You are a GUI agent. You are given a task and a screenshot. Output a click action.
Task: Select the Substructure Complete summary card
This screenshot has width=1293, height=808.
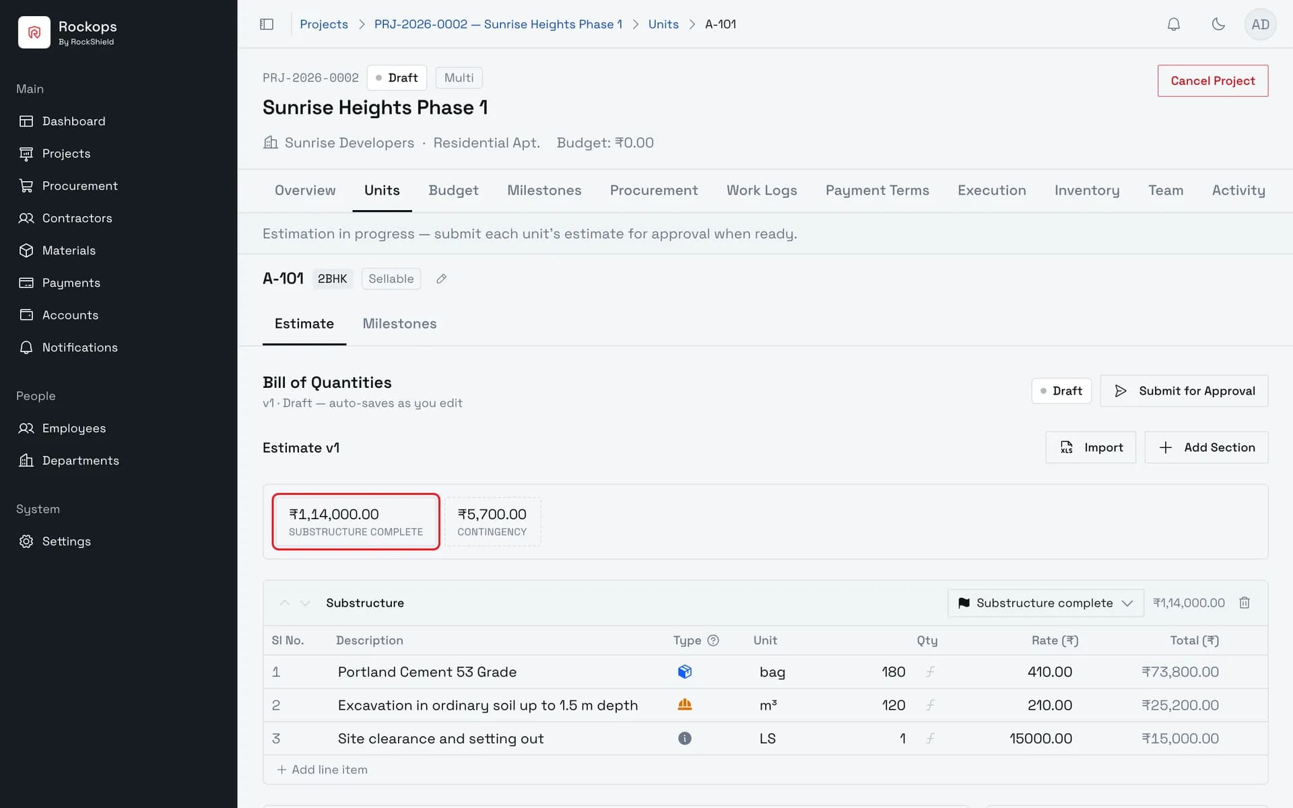(356, 522)
